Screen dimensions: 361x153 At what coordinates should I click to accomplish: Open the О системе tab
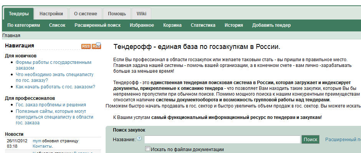tap(85, 14)
